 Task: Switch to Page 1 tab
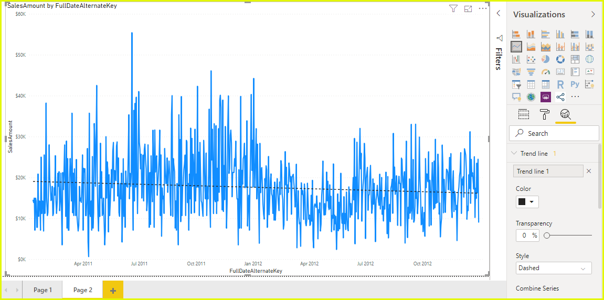[x=43, y=290]
